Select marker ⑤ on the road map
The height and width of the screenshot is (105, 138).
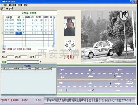point(115,76)
